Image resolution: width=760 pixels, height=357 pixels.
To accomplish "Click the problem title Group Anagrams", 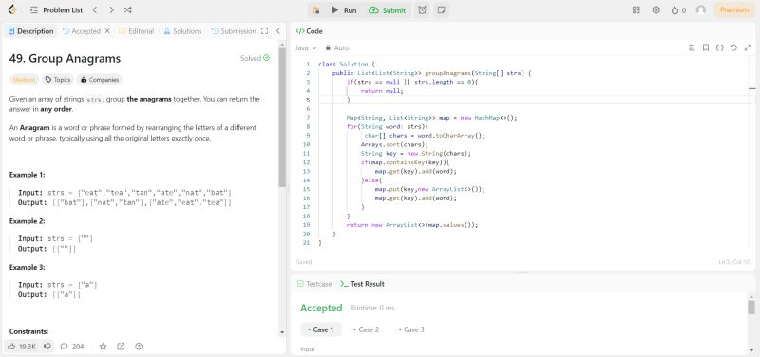I will click(65, 59).
